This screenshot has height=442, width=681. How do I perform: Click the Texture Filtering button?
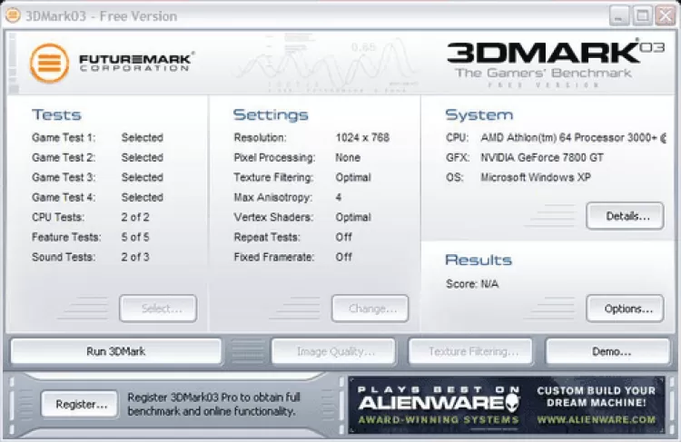[472, 351]
